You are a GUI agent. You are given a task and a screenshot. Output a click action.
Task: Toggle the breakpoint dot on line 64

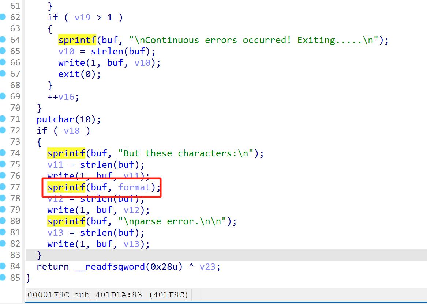pyautogui.click(x=3, y=39)
